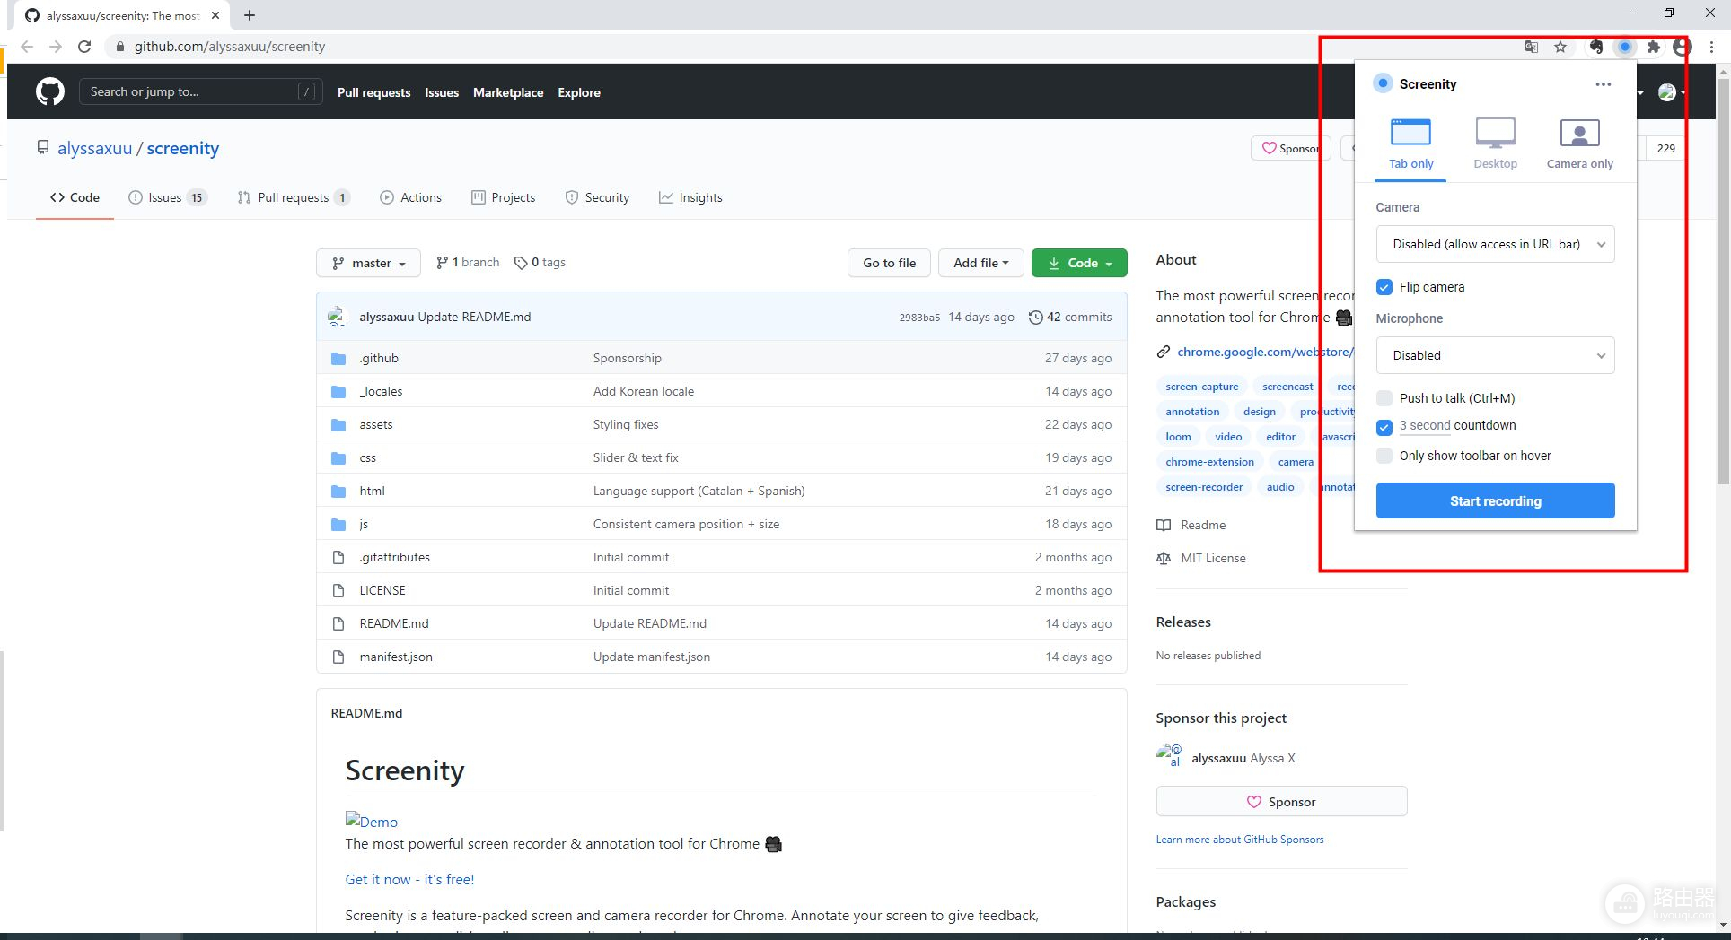Uncheck the Flip camera checkbox
Viewport: 1731px width, 940px height.
1384,287
